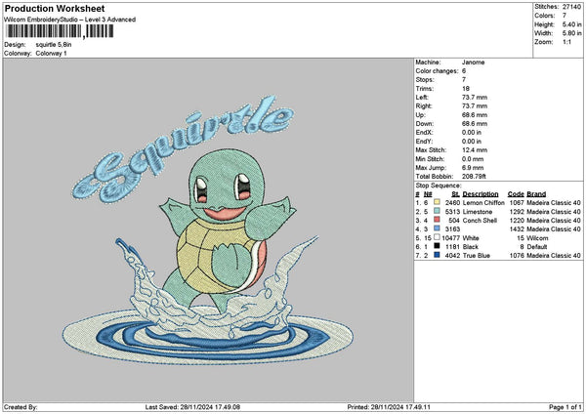Click the Squirtle turtle character in preview
The height and width of the screenshot is (414, 586).
(x=228, y=228)
